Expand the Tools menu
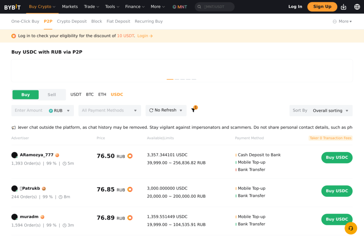 [112, 7]
